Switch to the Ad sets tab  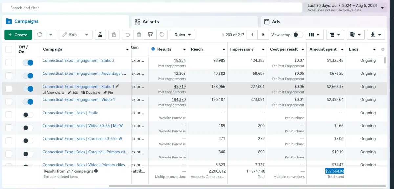195,22
